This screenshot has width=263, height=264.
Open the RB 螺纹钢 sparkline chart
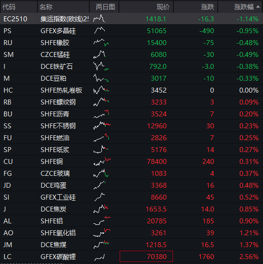click(x=101, y=102)
